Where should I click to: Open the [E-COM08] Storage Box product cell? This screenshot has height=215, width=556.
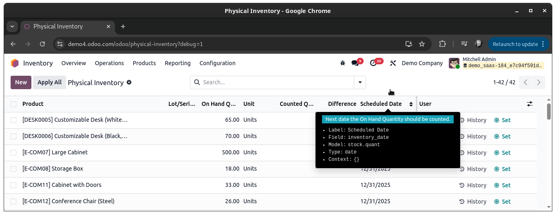53,169
